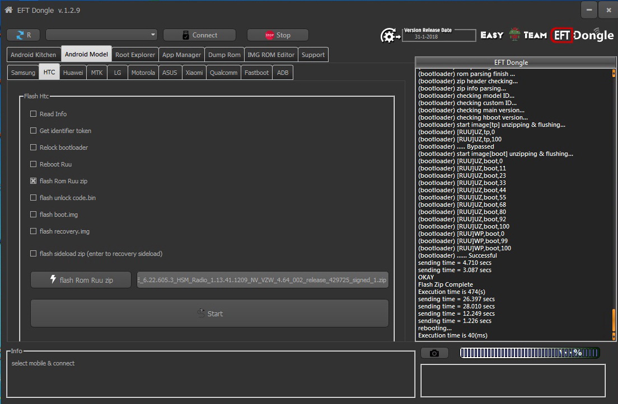The height and width of the screenshot is (404, 618).
Task: Click the camera screenshot icon
Action: (x=434, y=353)
